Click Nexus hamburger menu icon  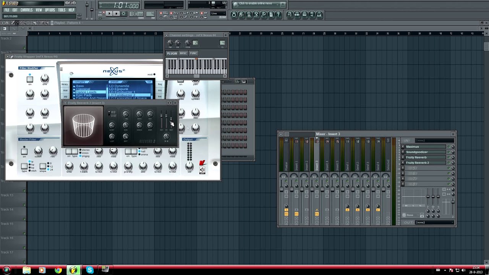[61, 69]
